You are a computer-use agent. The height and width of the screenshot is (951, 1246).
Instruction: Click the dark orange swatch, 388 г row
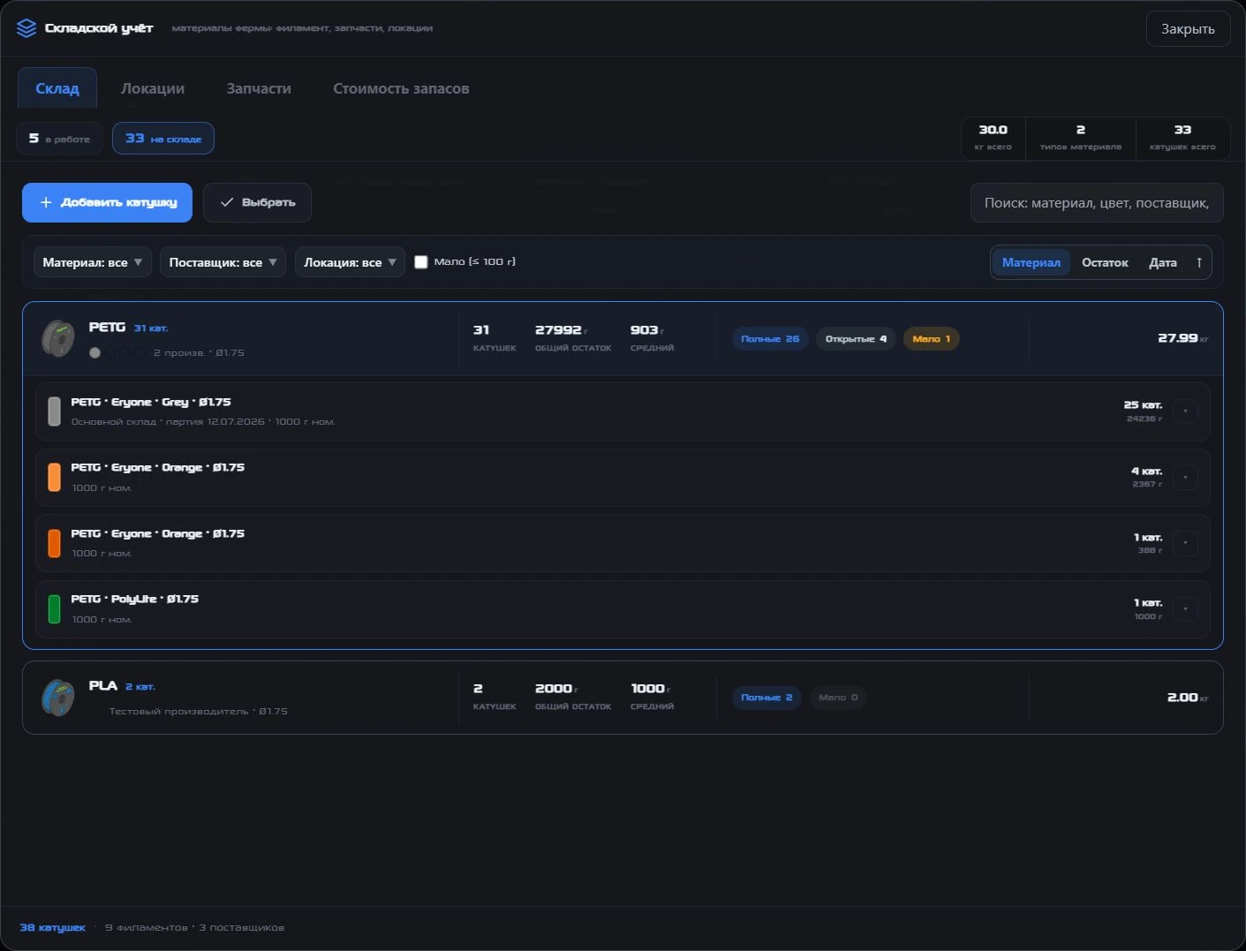tap(54, 543)
